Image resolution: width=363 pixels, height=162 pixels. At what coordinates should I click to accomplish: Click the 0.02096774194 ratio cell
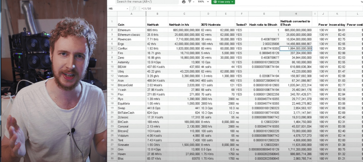[264, 76]
